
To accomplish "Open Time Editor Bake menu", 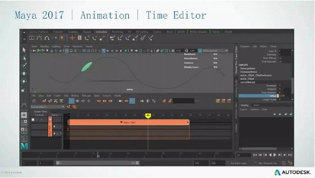I will coord(97,96).
